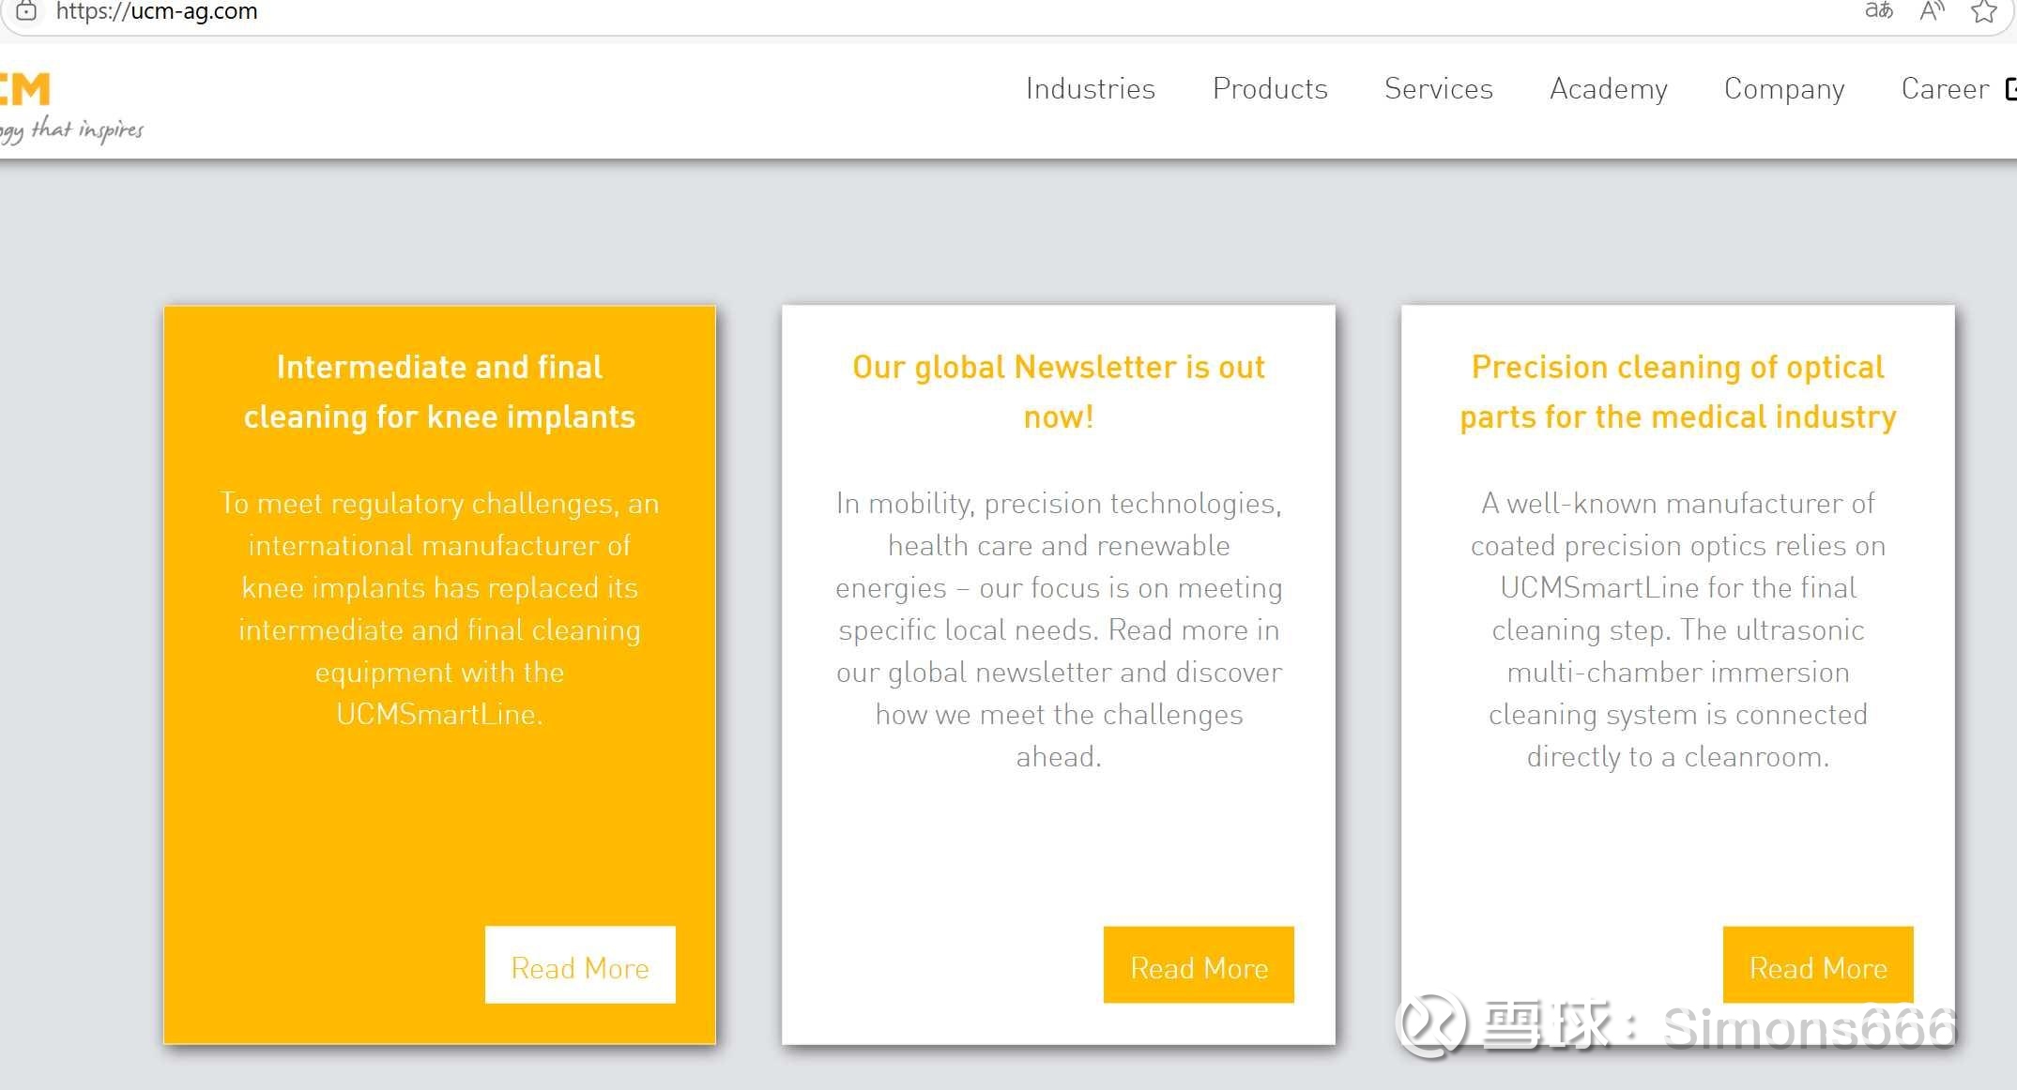Open the Services menu

pos(1438,88)
